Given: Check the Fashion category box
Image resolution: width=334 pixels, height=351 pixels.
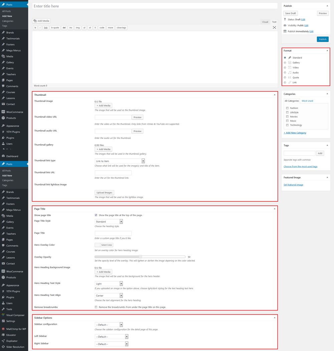Looking at the screenshot, I should click(x=287, y=108).
